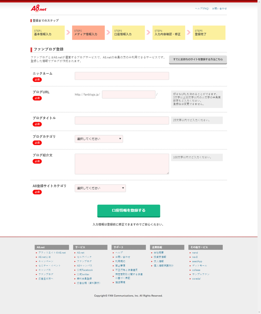Focus the ブログURL text field
Screen dimensions: 261x314
point(128,94)
